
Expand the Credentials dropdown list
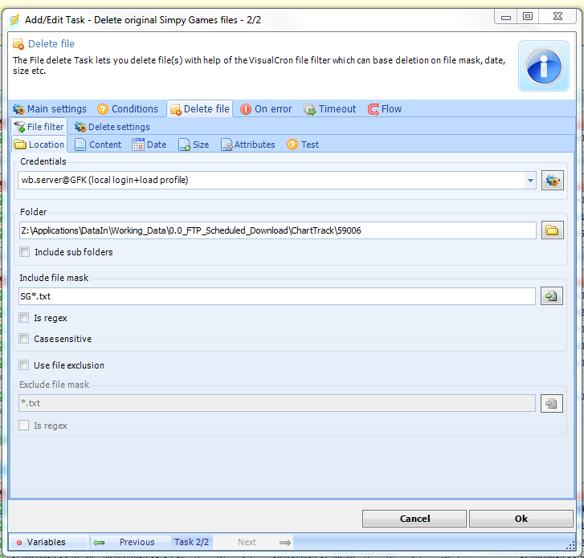pyautogui.click(x=530, y=181)
